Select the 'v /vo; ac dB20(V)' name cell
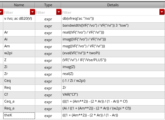This screenshot has height=120, width=165. coord(19,19)
